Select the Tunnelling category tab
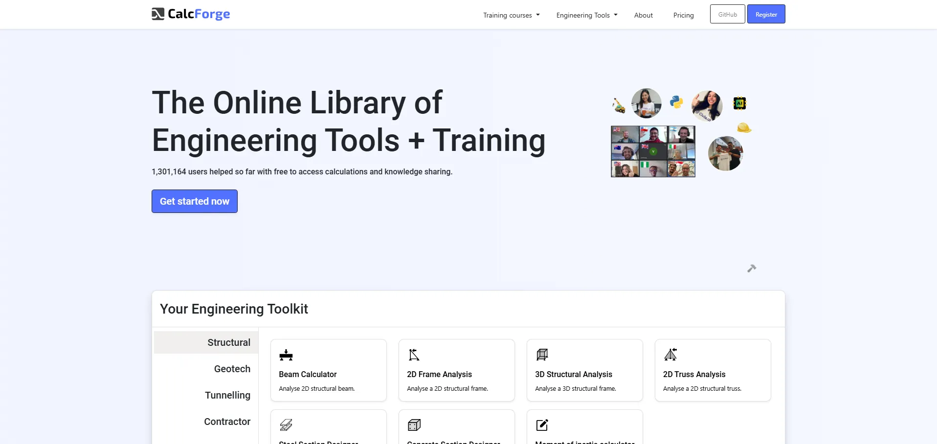The image size is (937, 444). (x=227, y=395)
